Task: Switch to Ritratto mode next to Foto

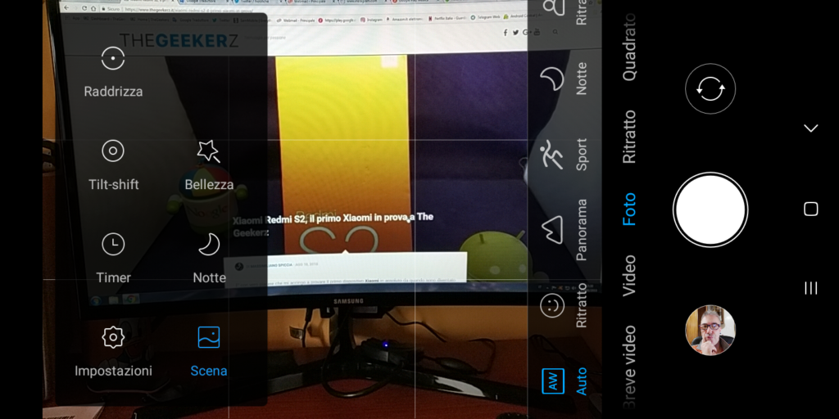Action: (x=629, y=137)
